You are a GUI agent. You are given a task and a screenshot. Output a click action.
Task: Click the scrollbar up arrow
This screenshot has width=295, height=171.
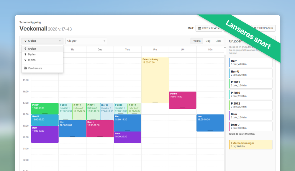click(225, 48)
